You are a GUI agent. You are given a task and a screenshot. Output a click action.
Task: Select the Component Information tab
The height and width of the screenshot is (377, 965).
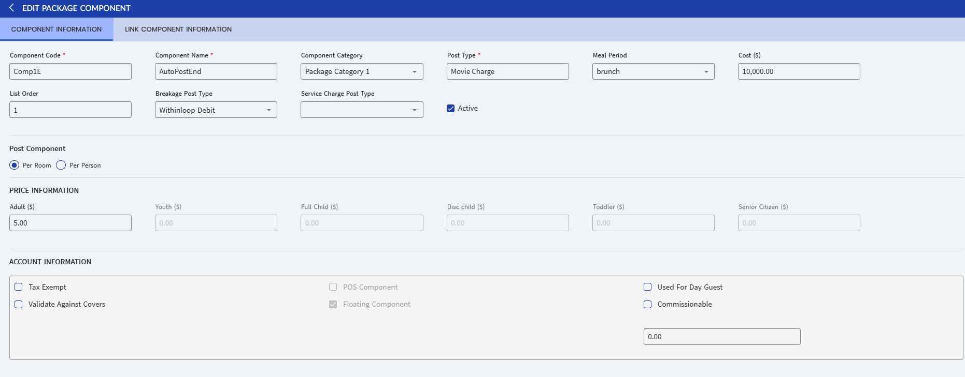[x=56, y=29]
